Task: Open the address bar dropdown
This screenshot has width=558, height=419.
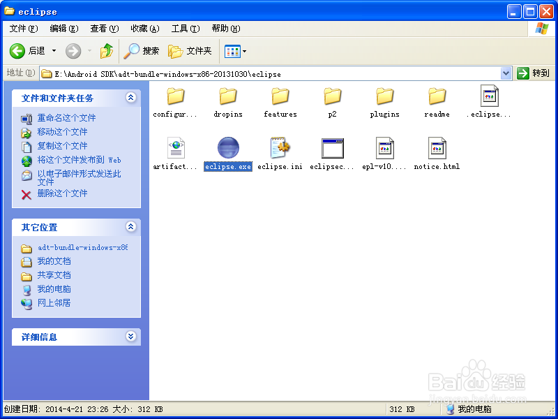Action: [507, 73]
